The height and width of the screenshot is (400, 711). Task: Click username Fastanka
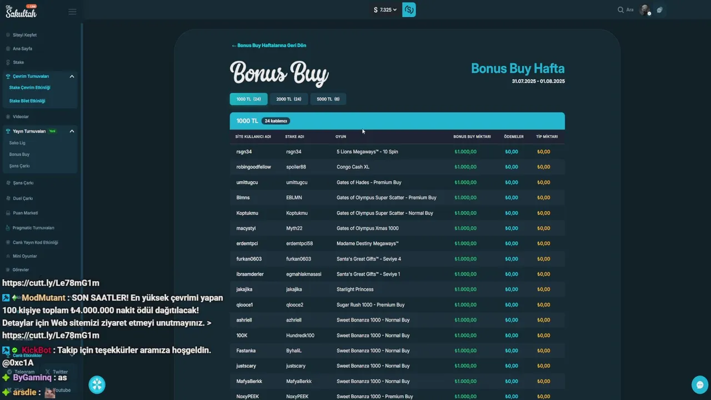tap(246, 351)
